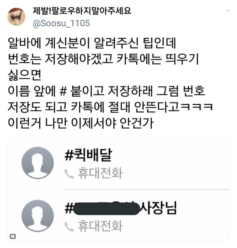This screenshot has height=248, width=237.
Task: Open the tweet author's profile picture
Action: pyautogui.click(x=16, y=17)
